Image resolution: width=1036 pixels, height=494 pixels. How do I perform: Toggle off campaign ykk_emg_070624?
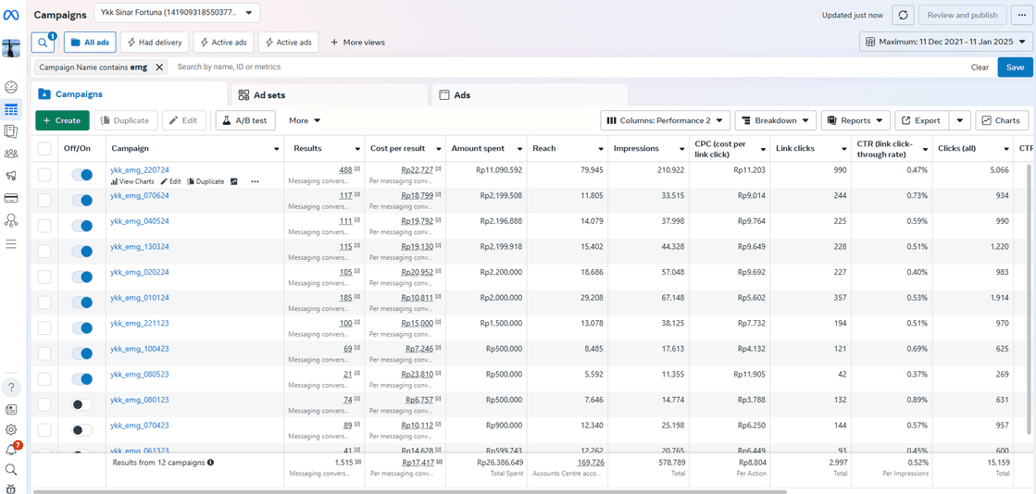(x=82, y=200)
